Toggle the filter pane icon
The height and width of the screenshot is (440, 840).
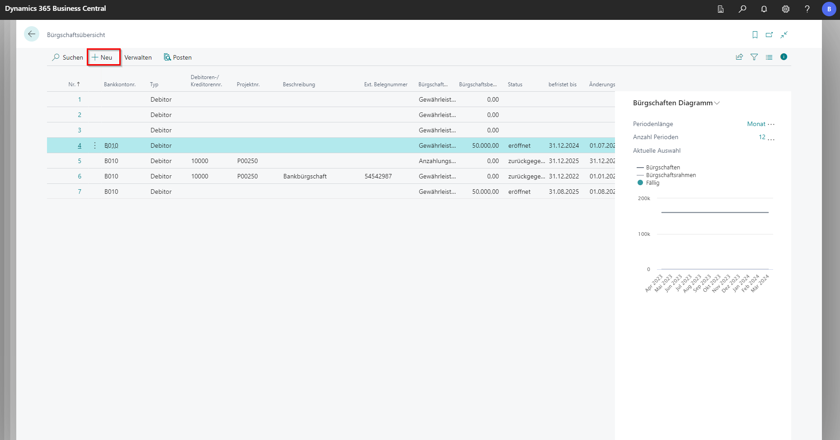click(754, 57)
